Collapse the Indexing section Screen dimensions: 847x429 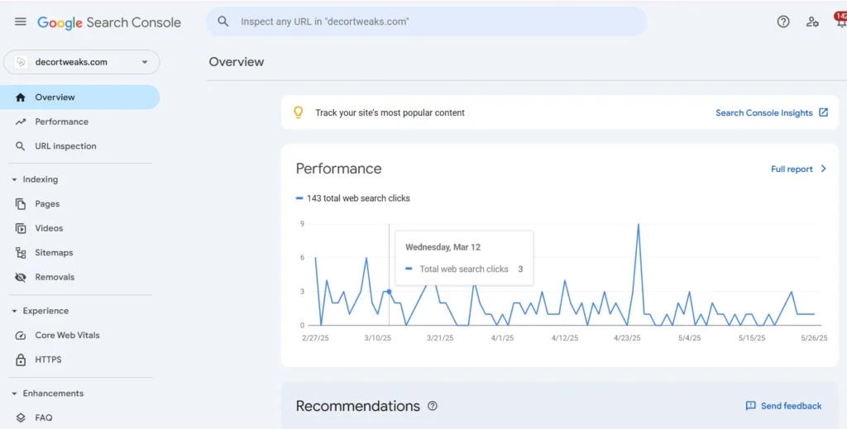coord(14,179)
